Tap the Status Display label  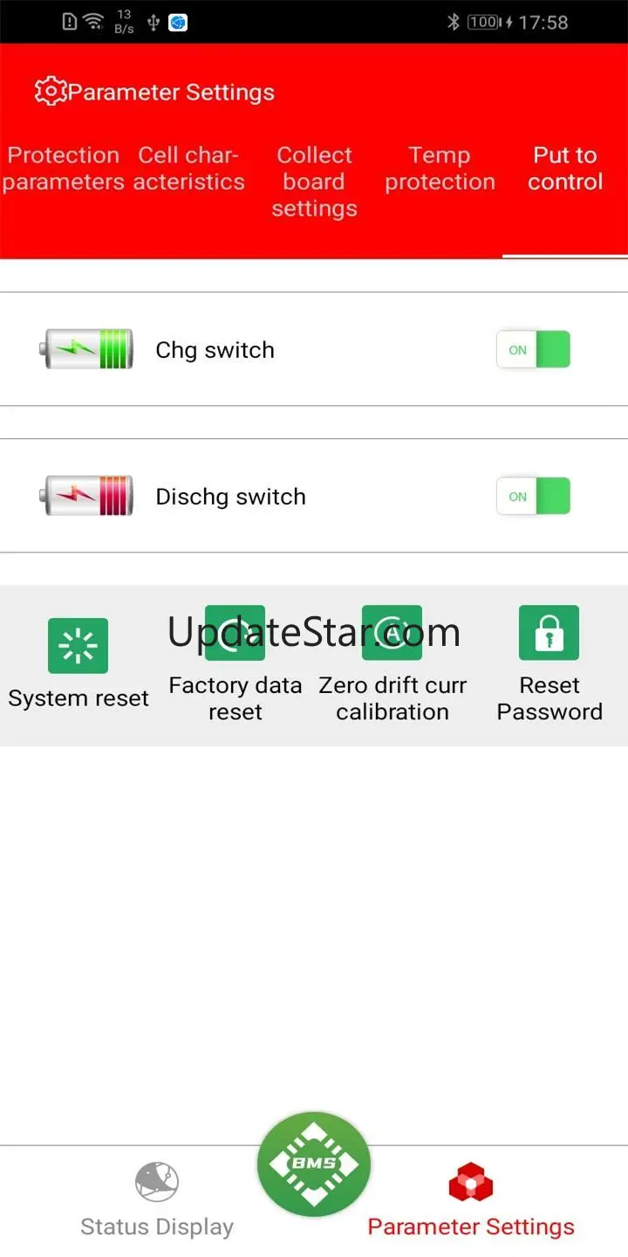[x=157, y=1226]
